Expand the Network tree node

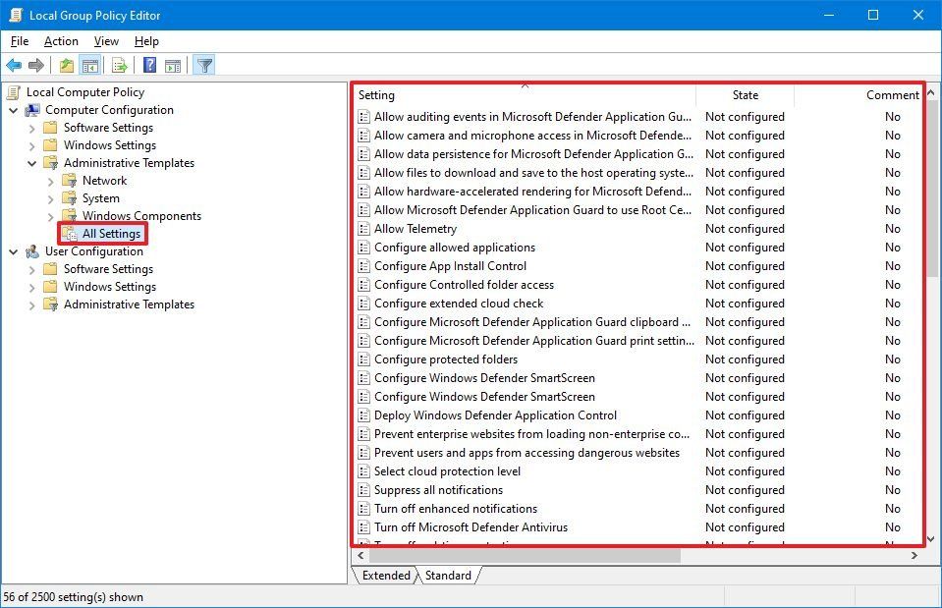click(x=51, y=180)
